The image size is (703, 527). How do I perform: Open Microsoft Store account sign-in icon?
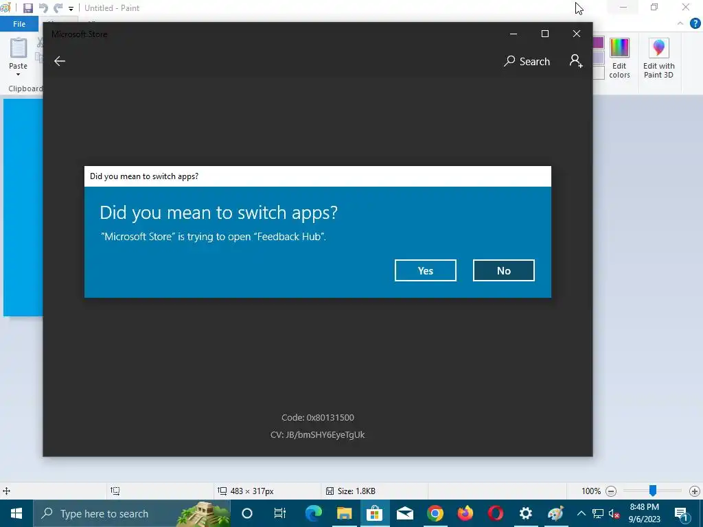pos(576,61)
